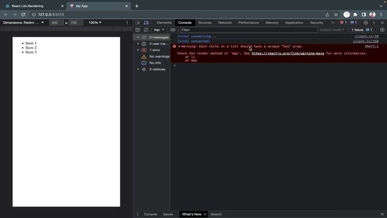Image resolution: width=387 pixels, height=218 pixels.
Task: Open the client.ts:18 source link
Action: [x=366, y=36]
